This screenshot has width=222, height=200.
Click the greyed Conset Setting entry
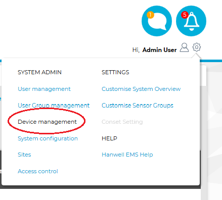(x=122, y=122)
